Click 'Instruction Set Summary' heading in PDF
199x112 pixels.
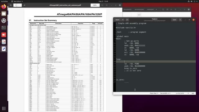click(45, 21)
